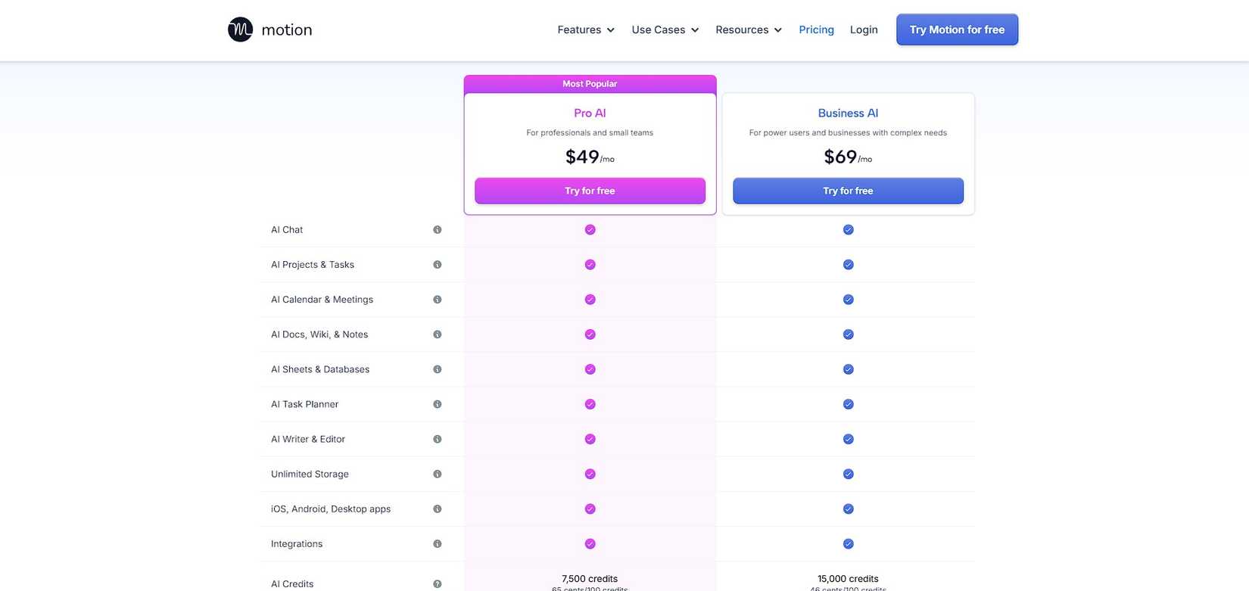The width and height of the screenshot is (1249, 591).
Task: Open info icon for iOS, Android, Desktop apps
Action: pyautogui.click(x=438, y=509)
